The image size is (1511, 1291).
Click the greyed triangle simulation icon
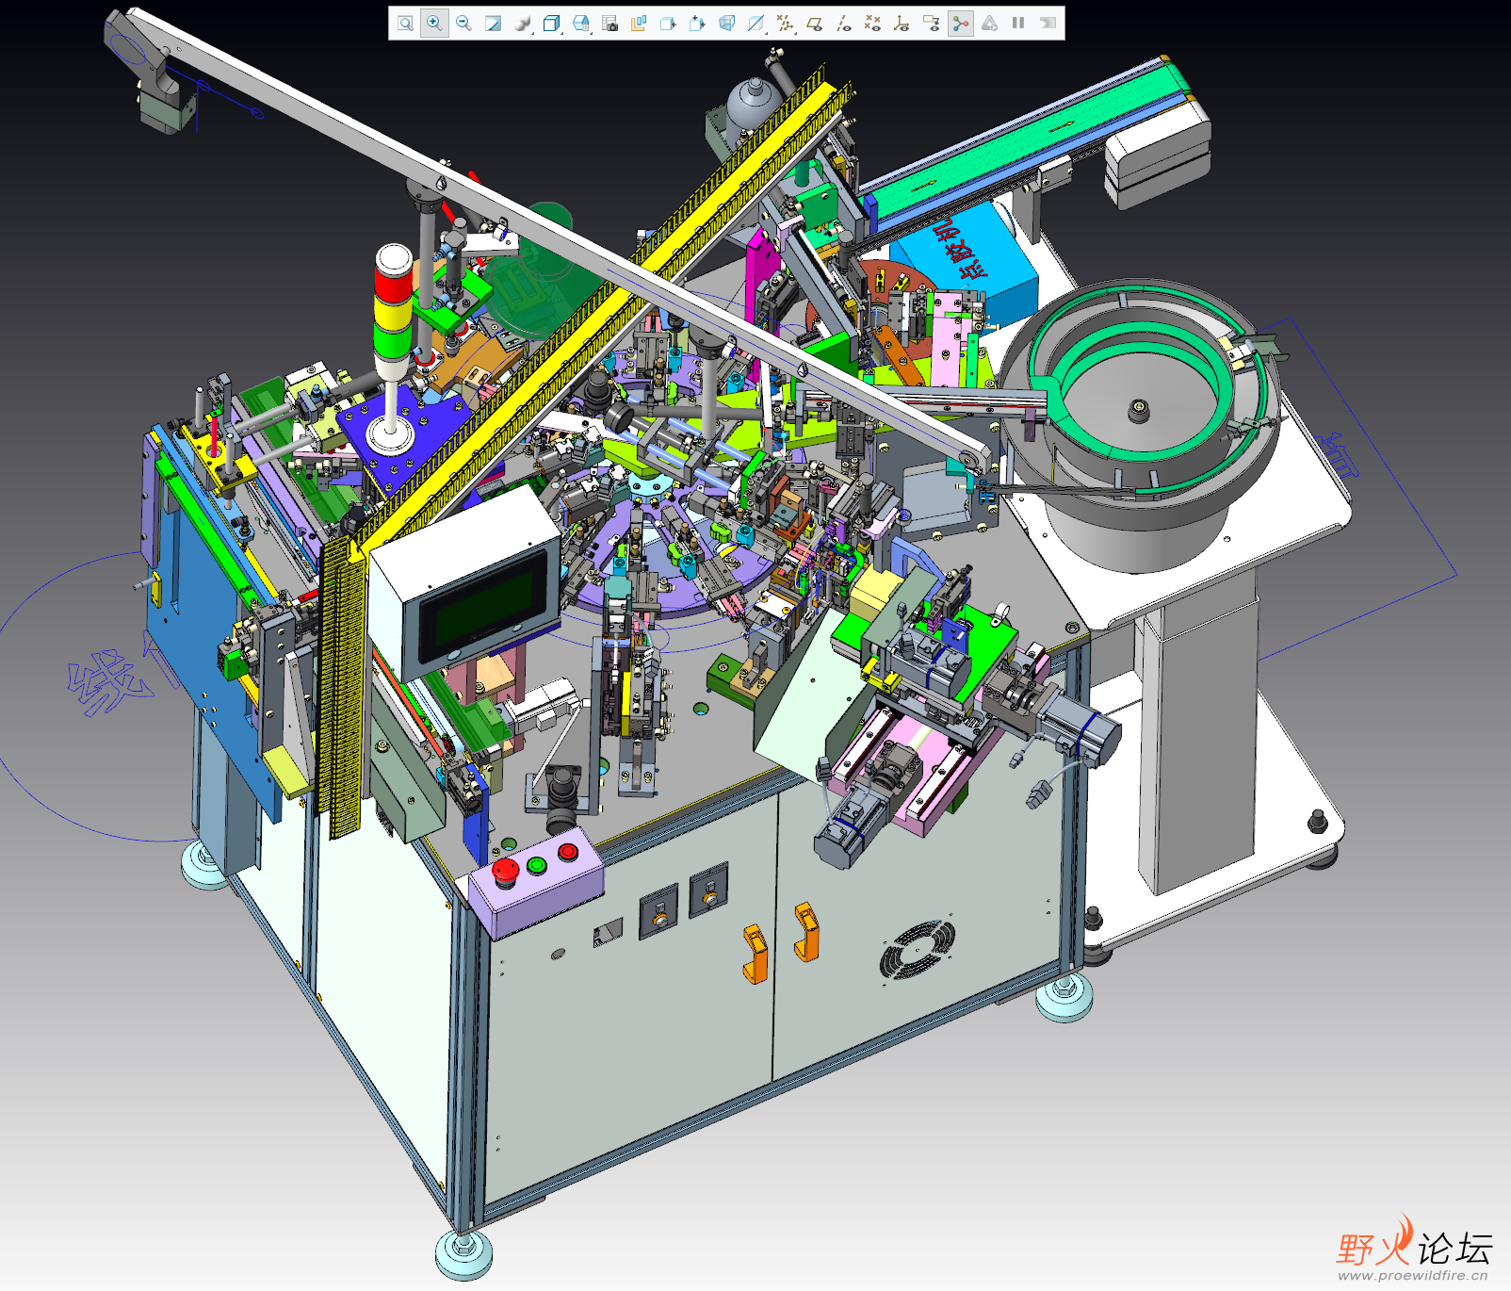point(990,24)
